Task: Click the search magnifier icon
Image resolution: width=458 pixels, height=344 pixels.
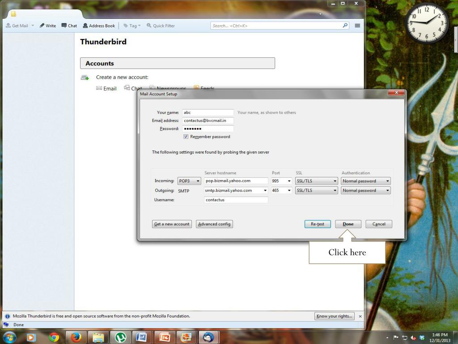Action: [x=345, y=26]
